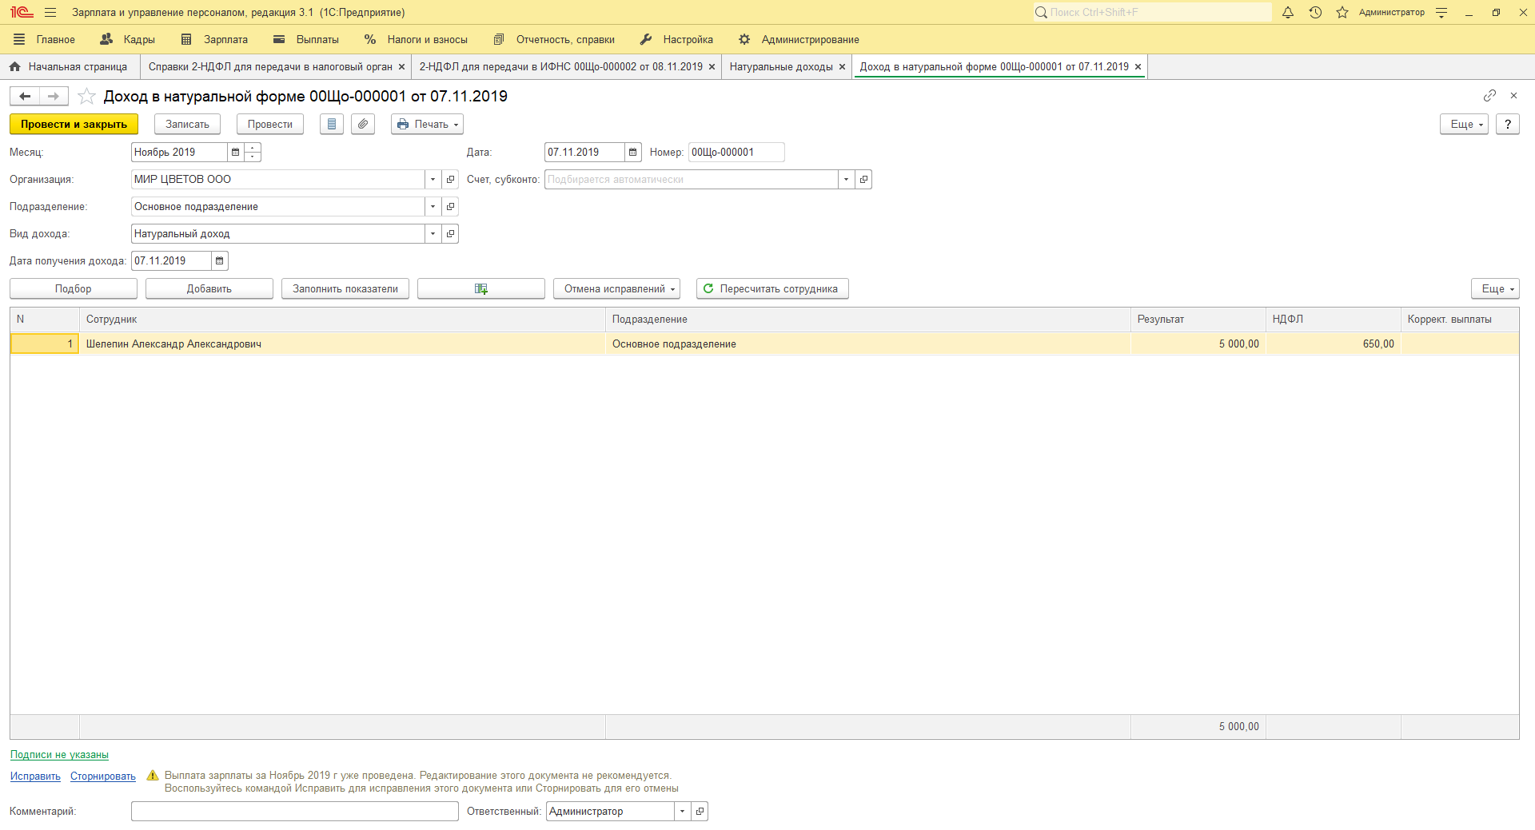Open favorites star in title bar
1535x830 pixels.
[1342, 12]
